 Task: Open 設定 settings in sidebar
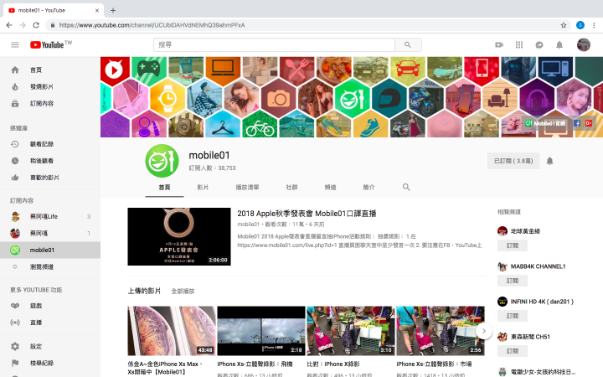[x=50, y=346]
